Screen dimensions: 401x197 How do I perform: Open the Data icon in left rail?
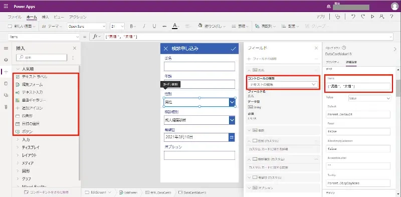click(x=6, y=83)
